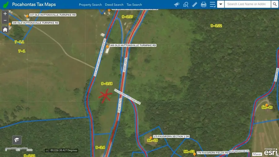Image resolution: width=279 pixels, height=157 pixels.
Task: Click the 400 Old Huttonsville Turnpike Rd marker
Action: (x=108, y=47)
